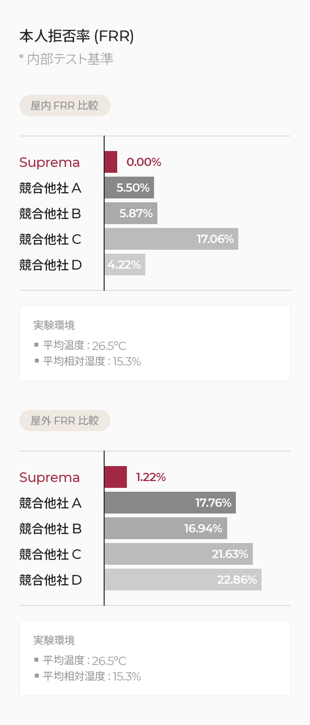Click the indoor 平均温度 26.5°C bullet

point(80,346)
